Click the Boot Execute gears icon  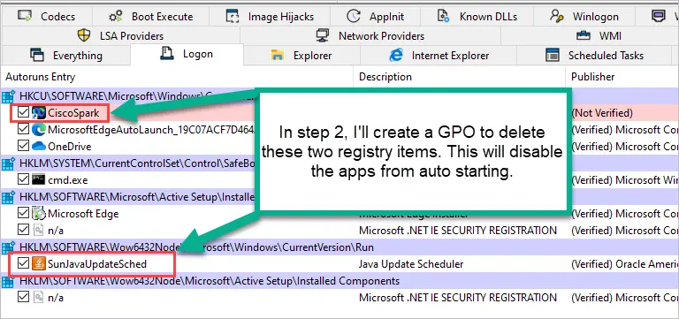pos(116,17)
